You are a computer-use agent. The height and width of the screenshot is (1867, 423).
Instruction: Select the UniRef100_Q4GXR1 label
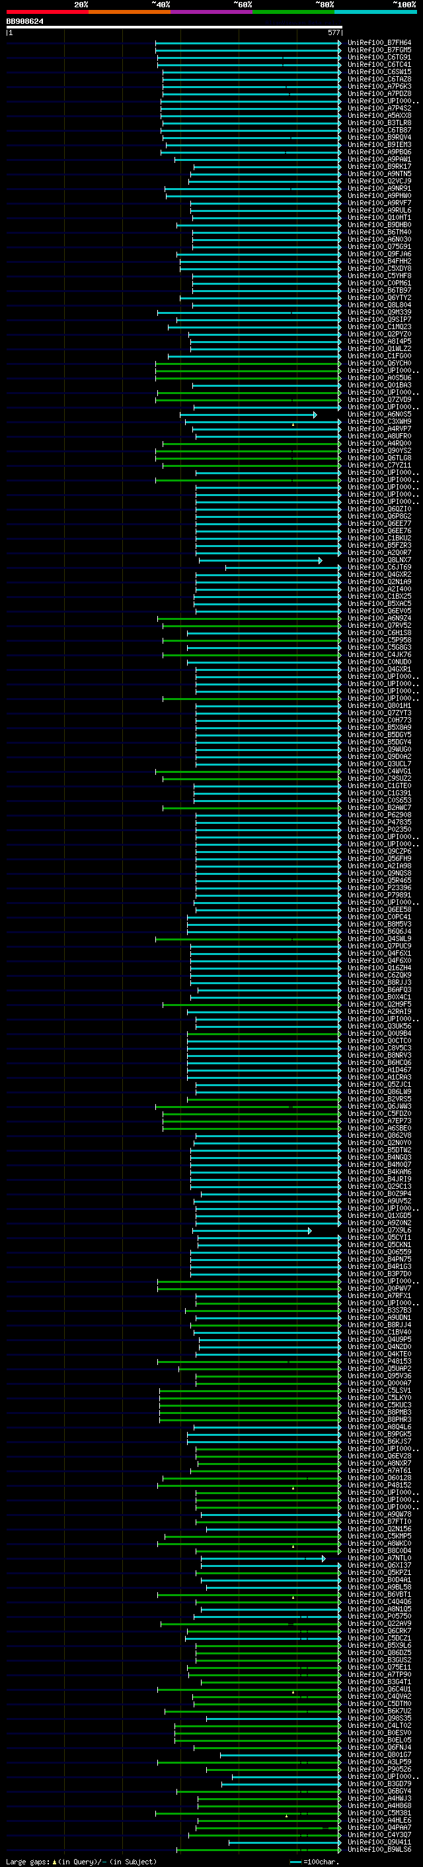point(379,669)
